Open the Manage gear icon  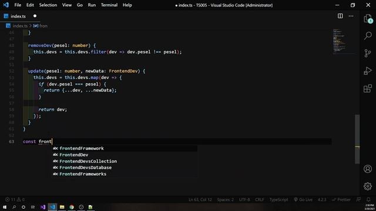(x=368, y=186)
